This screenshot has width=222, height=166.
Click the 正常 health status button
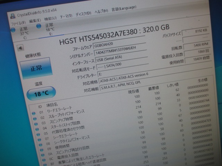(36, 68)
